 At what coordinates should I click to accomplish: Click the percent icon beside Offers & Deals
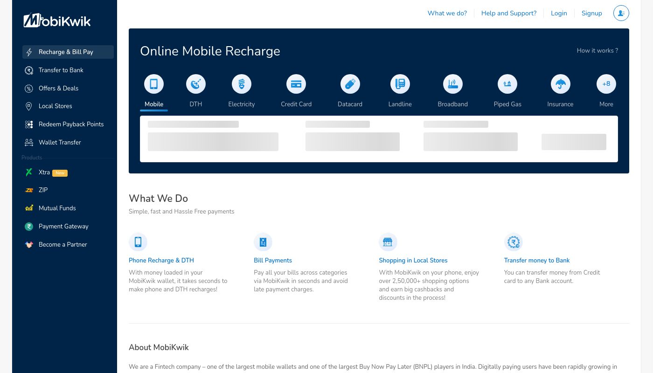click(x=29, y=89)
